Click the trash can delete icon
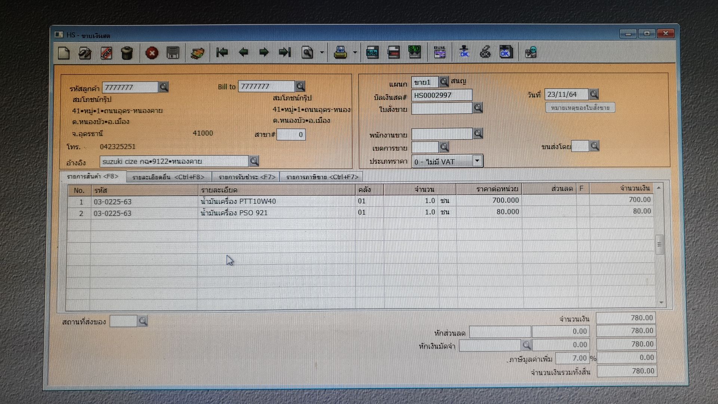Image resolution: width=718 pixels, height=404 pixels. pos(127,53)
